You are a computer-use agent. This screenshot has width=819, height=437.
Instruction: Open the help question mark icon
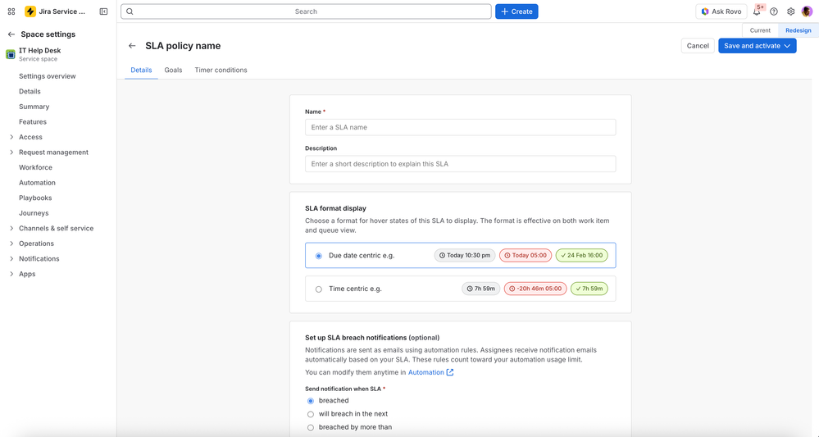[x=774, y=11]
